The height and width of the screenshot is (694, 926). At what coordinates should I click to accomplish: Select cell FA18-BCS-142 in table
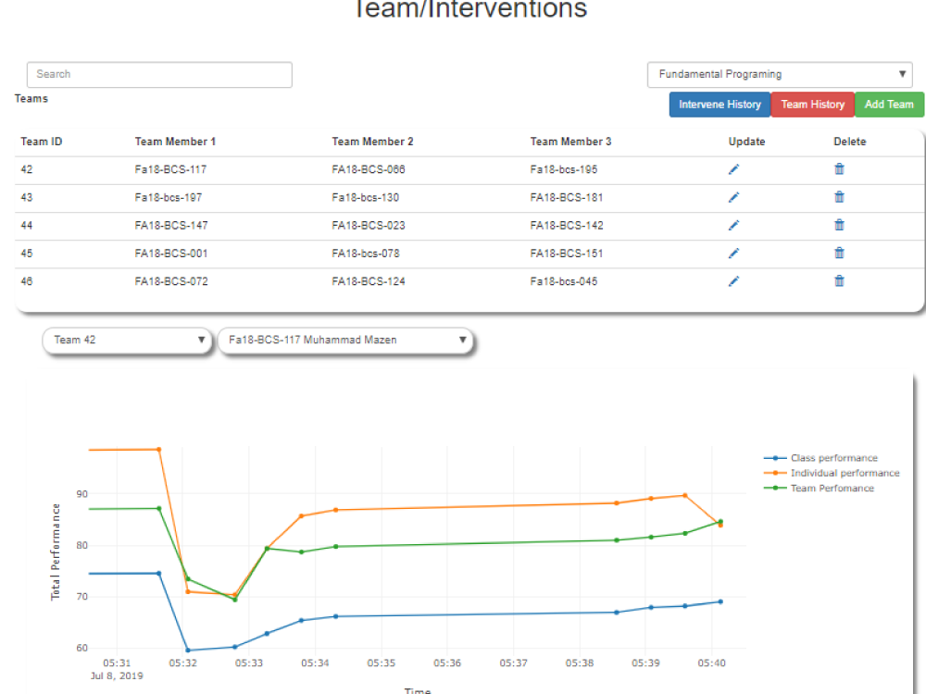coord(567,226)
